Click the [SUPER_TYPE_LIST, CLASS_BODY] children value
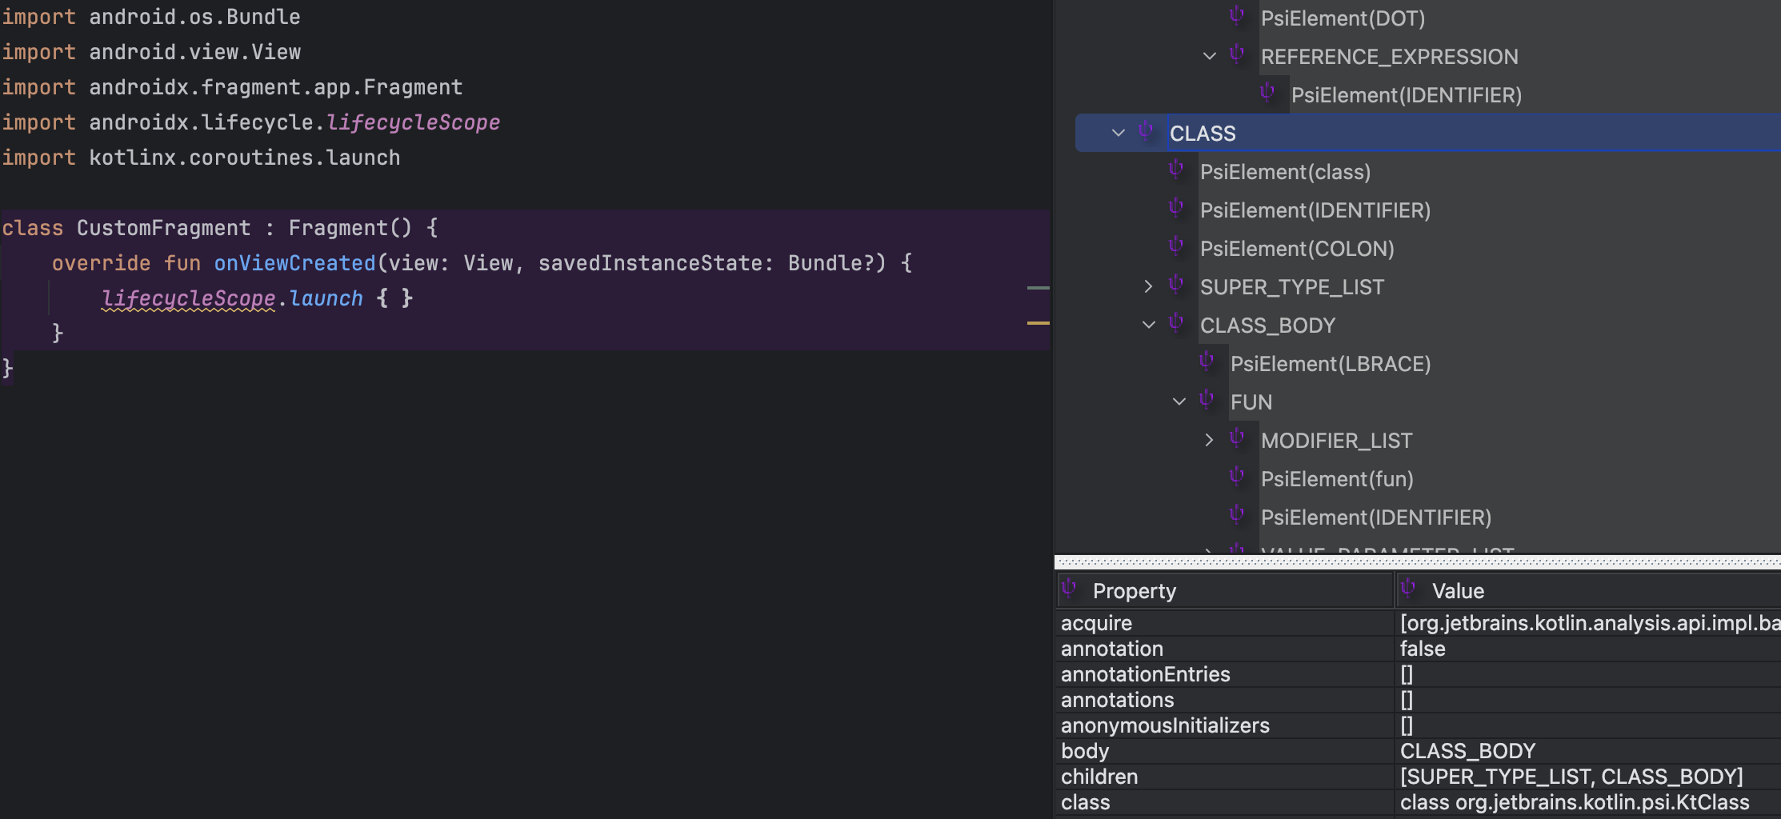1781x819 pixels. [x=1571, y=777]
